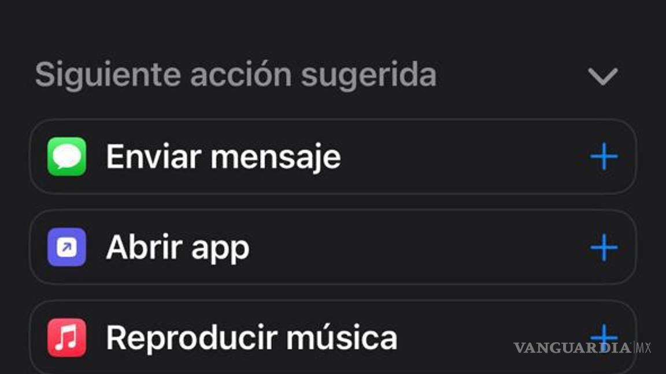
Task: Tap the chevron next to Siguiente acción sugerida
Action: [x=602, y=76]
